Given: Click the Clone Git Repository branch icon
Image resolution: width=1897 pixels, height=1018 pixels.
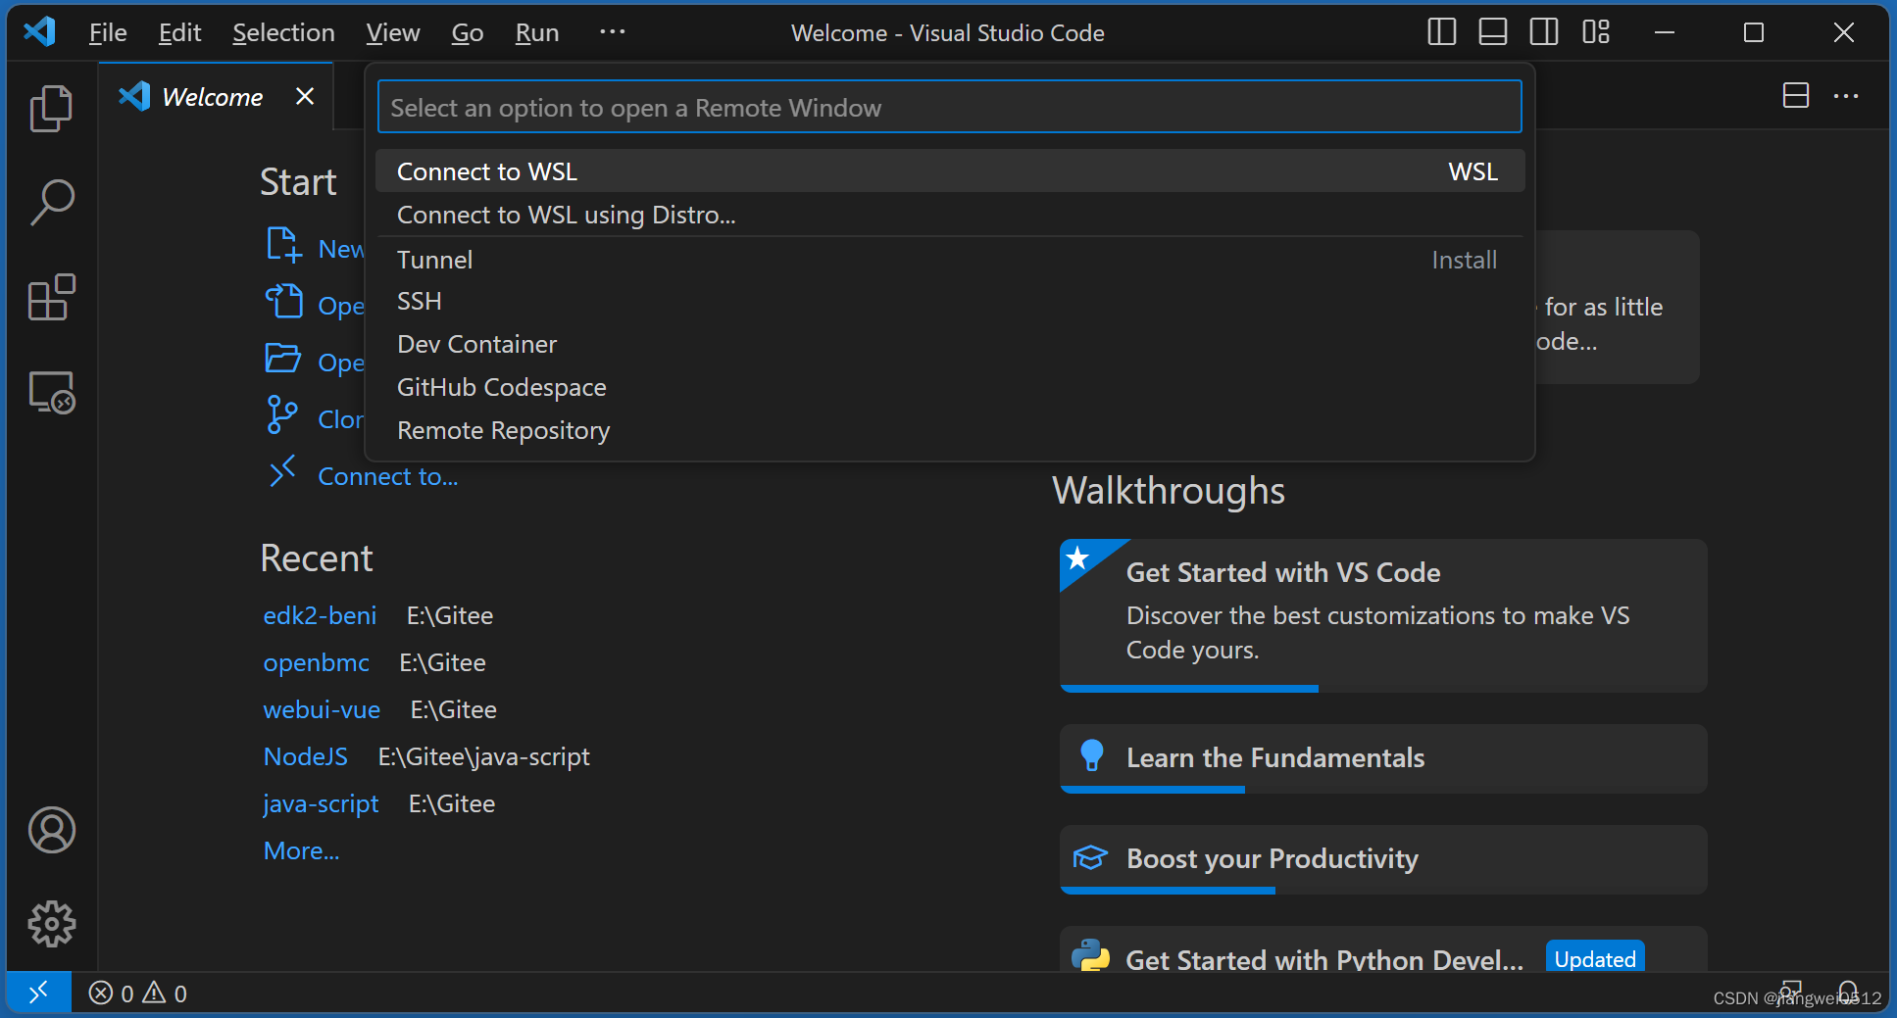Looking at the screenshot, I should tap(282, 414).
